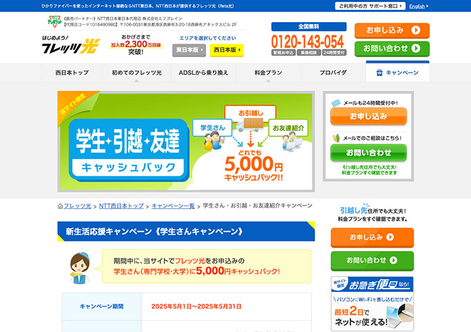Click the arrow icon on lower sidebar お申し込み button

click(x=390, y=237)
